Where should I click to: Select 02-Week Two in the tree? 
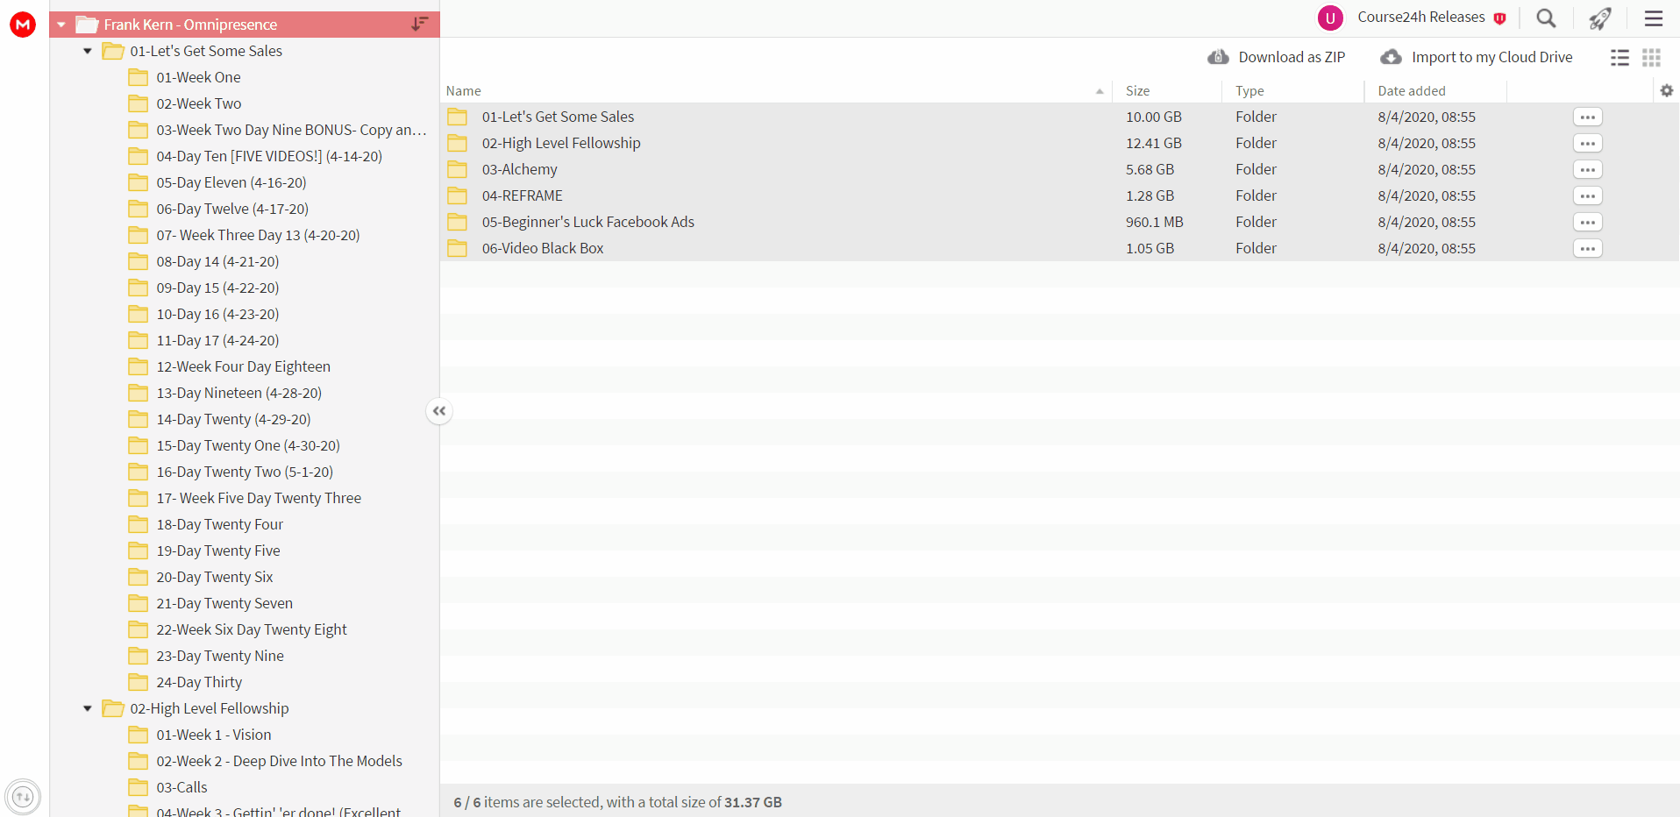point(199,103)
